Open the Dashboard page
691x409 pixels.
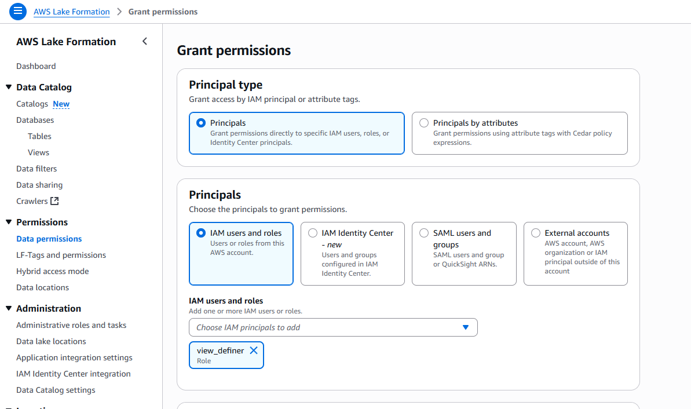36,66
